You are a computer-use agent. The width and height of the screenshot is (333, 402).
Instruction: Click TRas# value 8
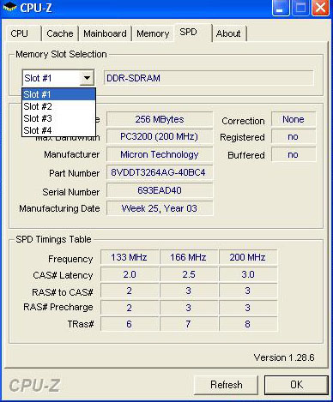tap(248, 324)
